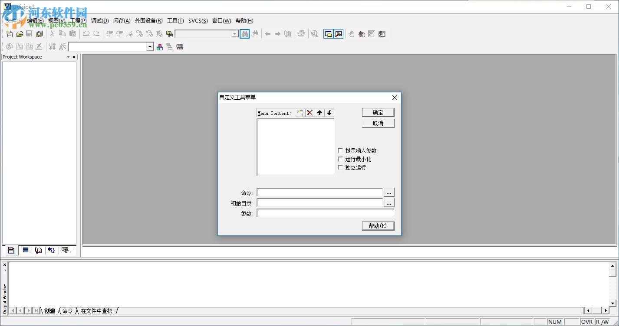This screenshot has width=619, height=326.
Task: Switch to the 在文件中查找 output tab
Action: point(97,311)
